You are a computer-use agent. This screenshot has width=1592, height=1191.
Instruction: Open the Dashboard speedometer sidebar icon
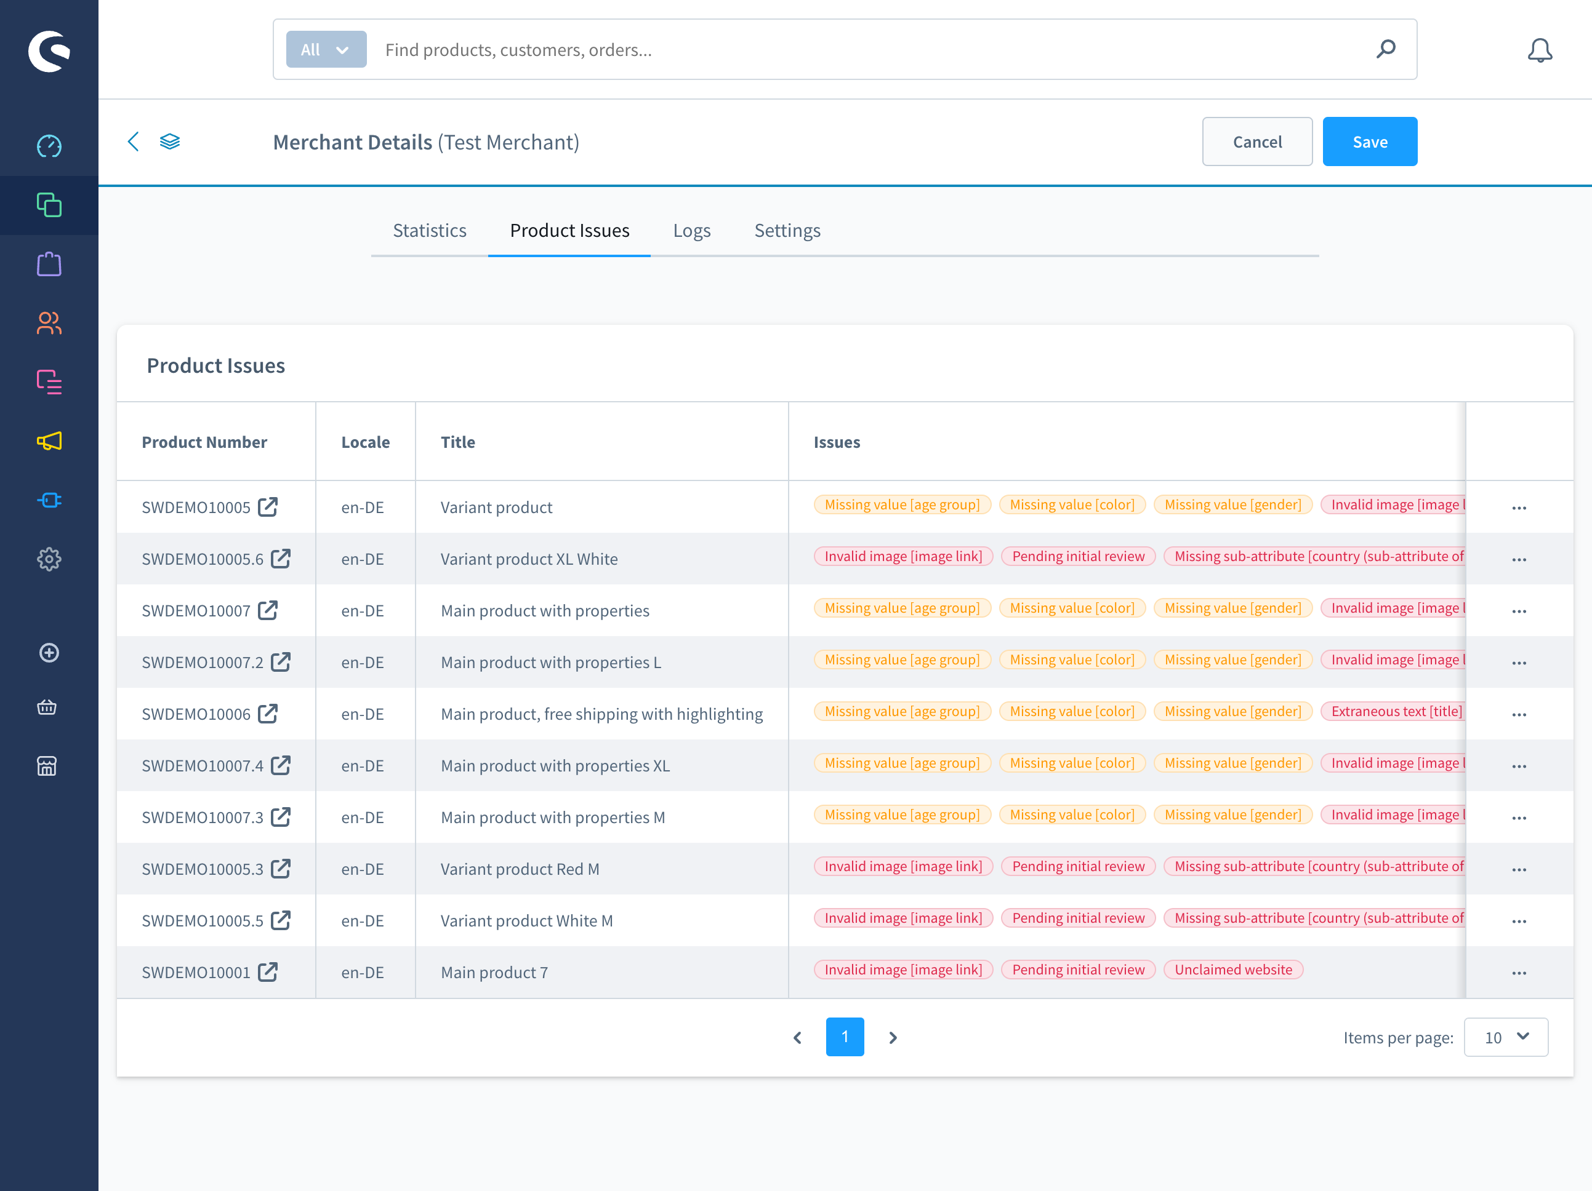[x=49, y=146]
